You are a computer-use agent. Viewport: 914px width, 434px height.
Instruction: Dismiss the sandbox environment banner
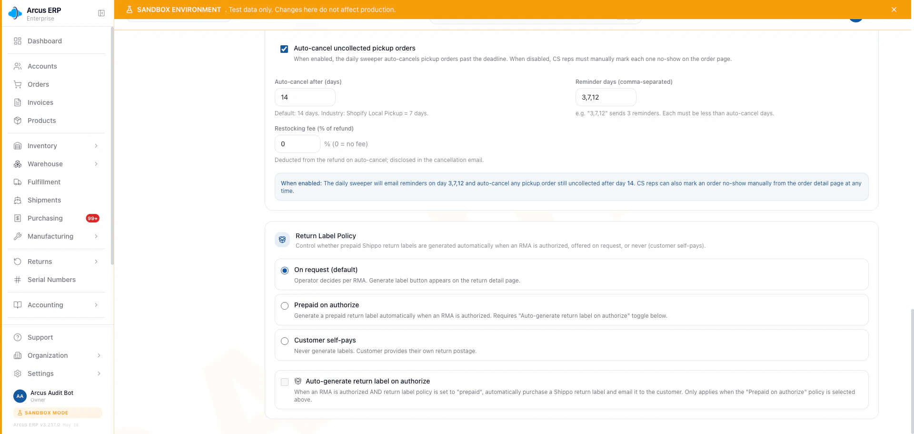pos(894,10)
